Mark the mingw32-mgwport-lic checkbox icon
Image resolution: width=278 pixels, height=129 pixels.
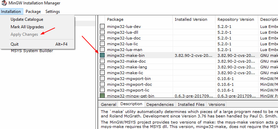pos(102,90)
